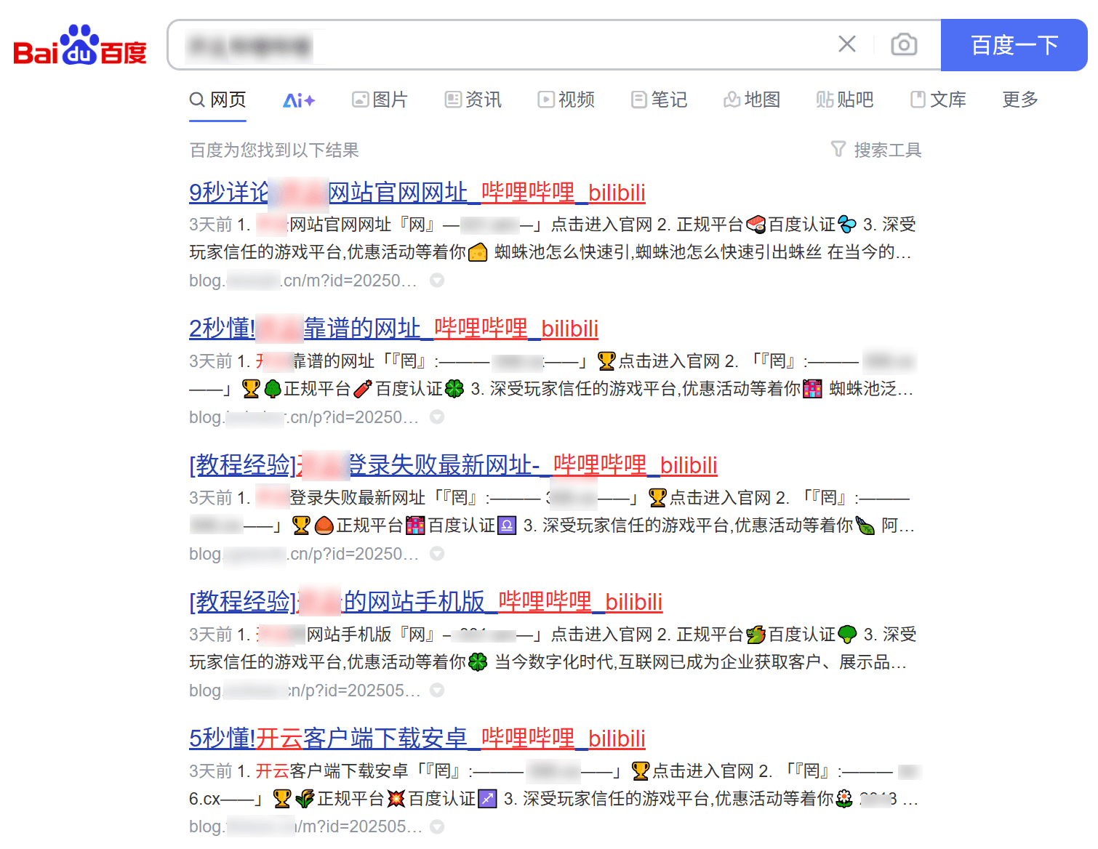Switch to the 资讯 tab
Screen dimensions: 1098x849
tap(473, 100)
